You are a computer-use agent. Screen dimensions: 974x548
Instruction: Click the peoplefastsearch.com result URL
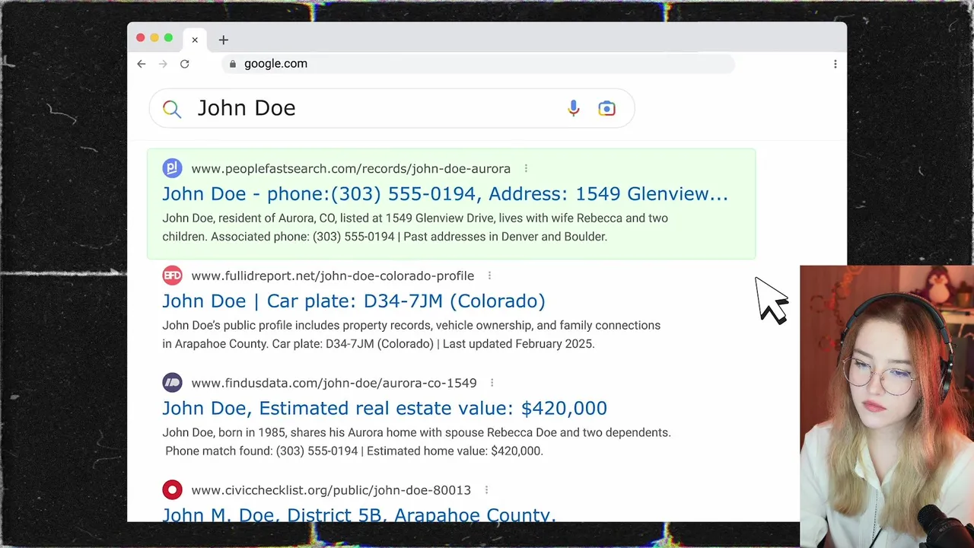pyautogui.click(x=351, y=169)
